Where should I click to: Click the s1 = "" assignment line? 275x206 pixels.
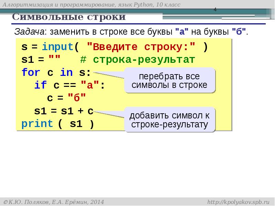[x=41, y=60]
